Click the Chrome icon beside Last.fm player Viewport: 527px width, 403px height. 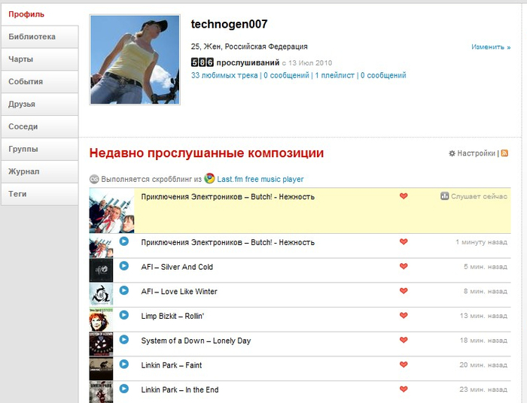click(209, 178)
